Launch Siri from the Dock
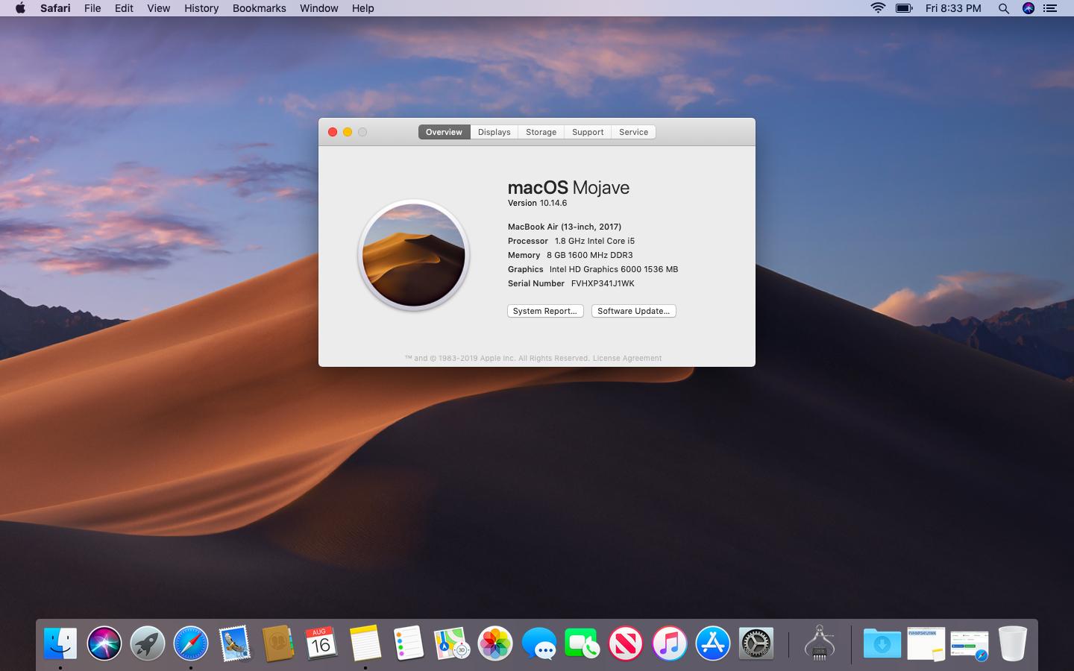 [104, 643]
